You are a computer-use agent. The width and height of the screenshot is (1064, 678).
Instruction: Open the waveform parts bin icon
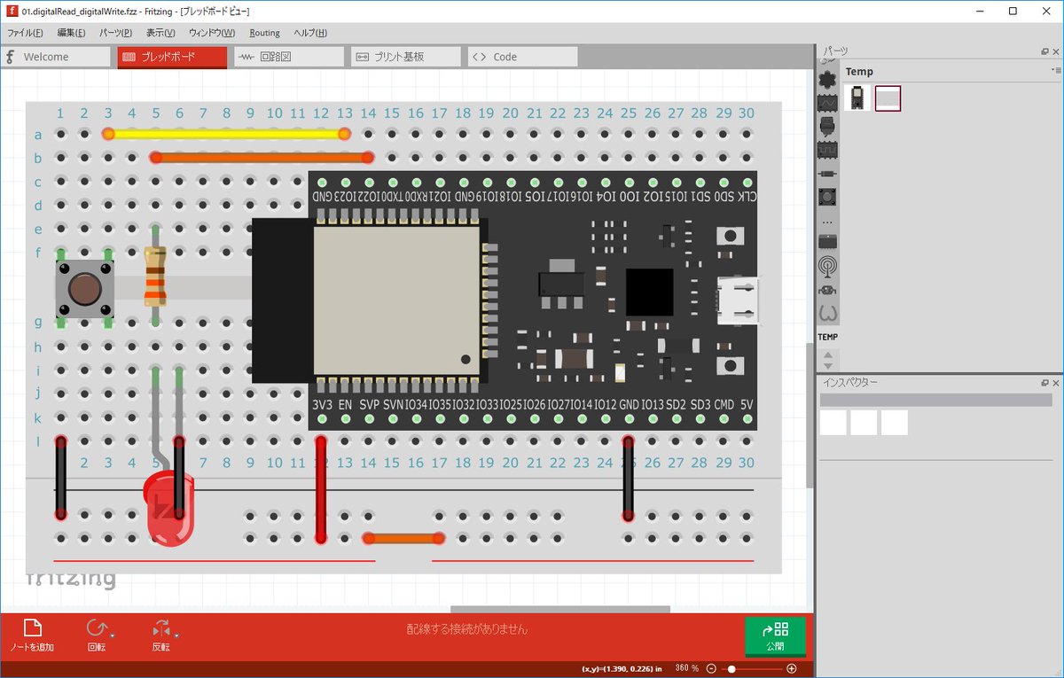click(827, 103)
